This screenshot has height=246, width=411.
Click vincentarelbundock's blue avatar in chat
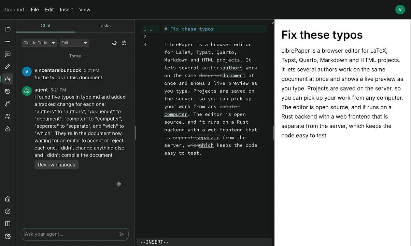pos(27,71)
